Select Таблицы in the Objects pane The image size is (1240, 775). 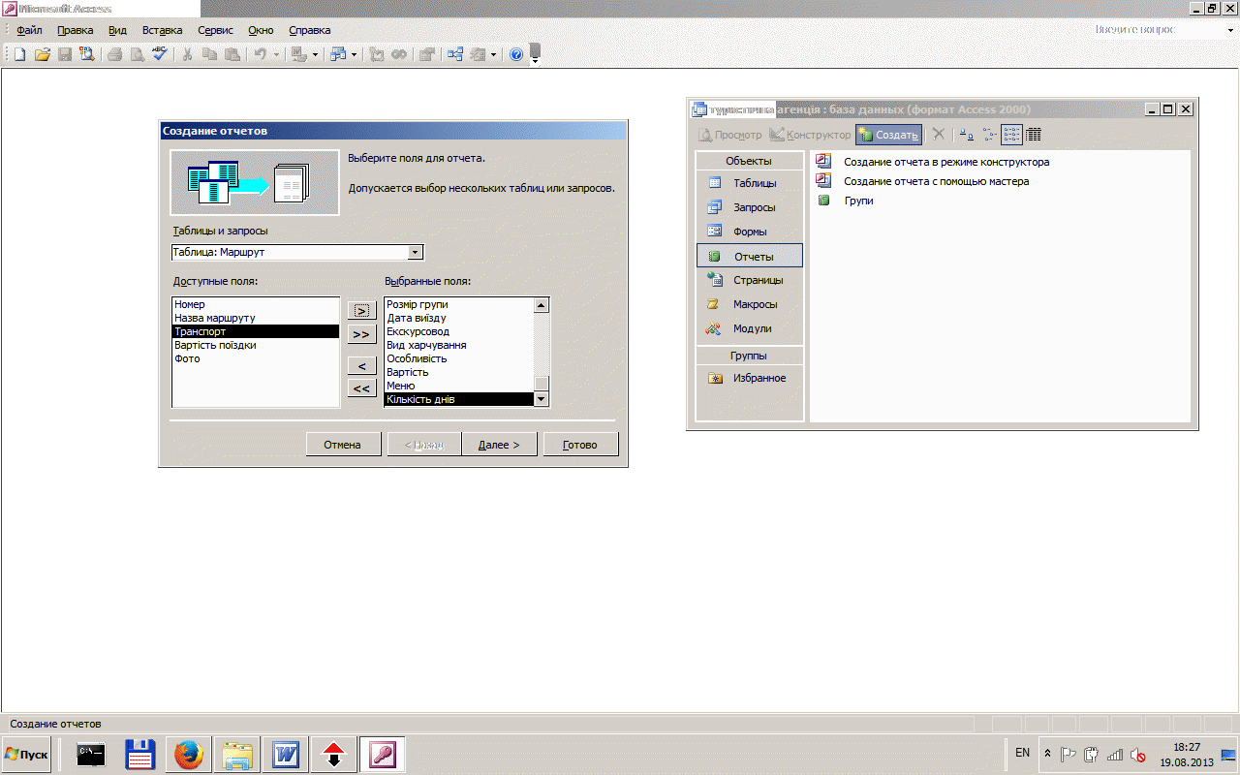pyautogui.click(x=754, y=183)
